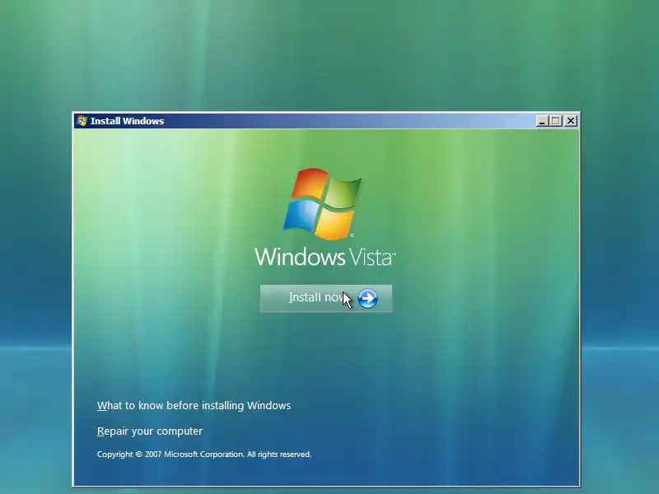Open What to know before installing Windows
This screenshot has height=494, width=659.
(194, 406)
